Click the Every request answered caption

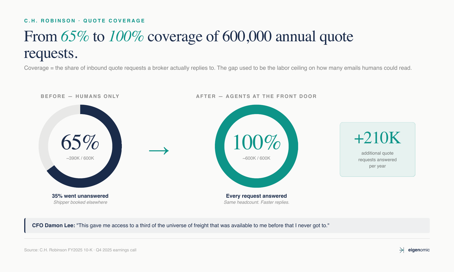(256, 196)
